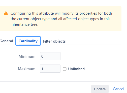Place cursor after 0 in Minimum box
This screenshot has height=93, width=127.
(x=44, y=56)
